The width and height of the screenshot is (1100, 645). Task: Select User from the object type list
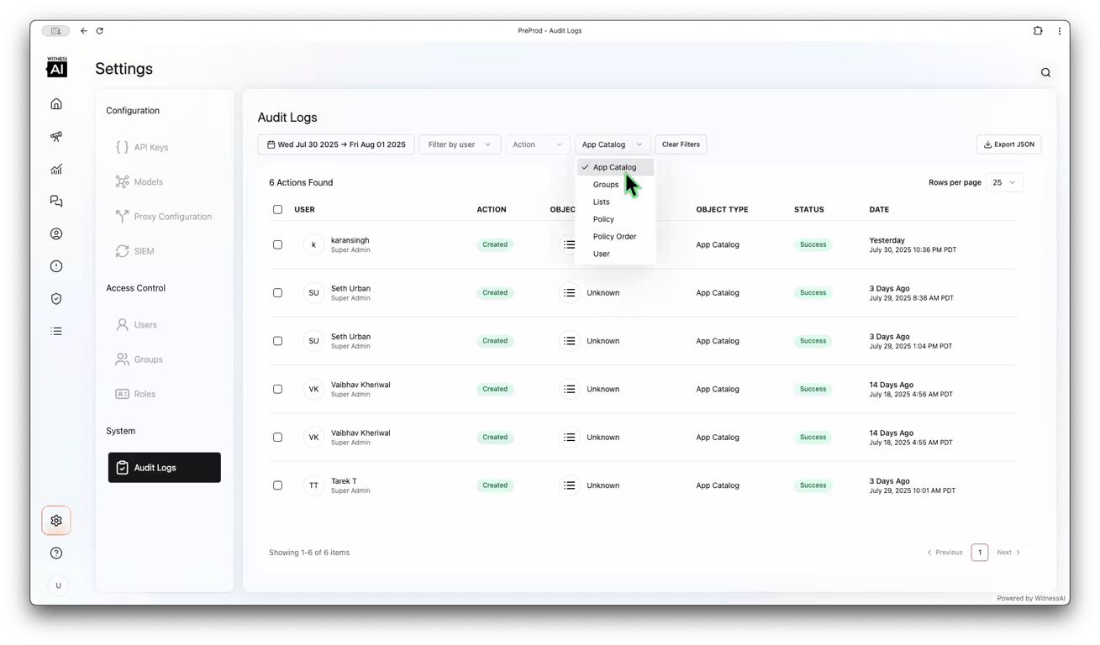click(x=615, y=254)
